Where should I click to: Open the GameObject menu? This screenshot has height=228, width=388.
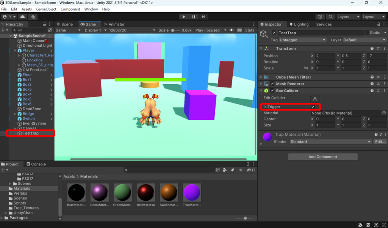[46, 9]
